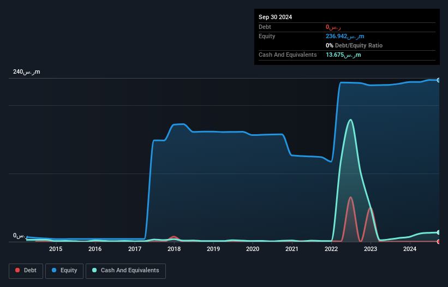This screenshot has height=287, width=448.
Task: Select the 2016 x-axis label
Action: [95, 249]
